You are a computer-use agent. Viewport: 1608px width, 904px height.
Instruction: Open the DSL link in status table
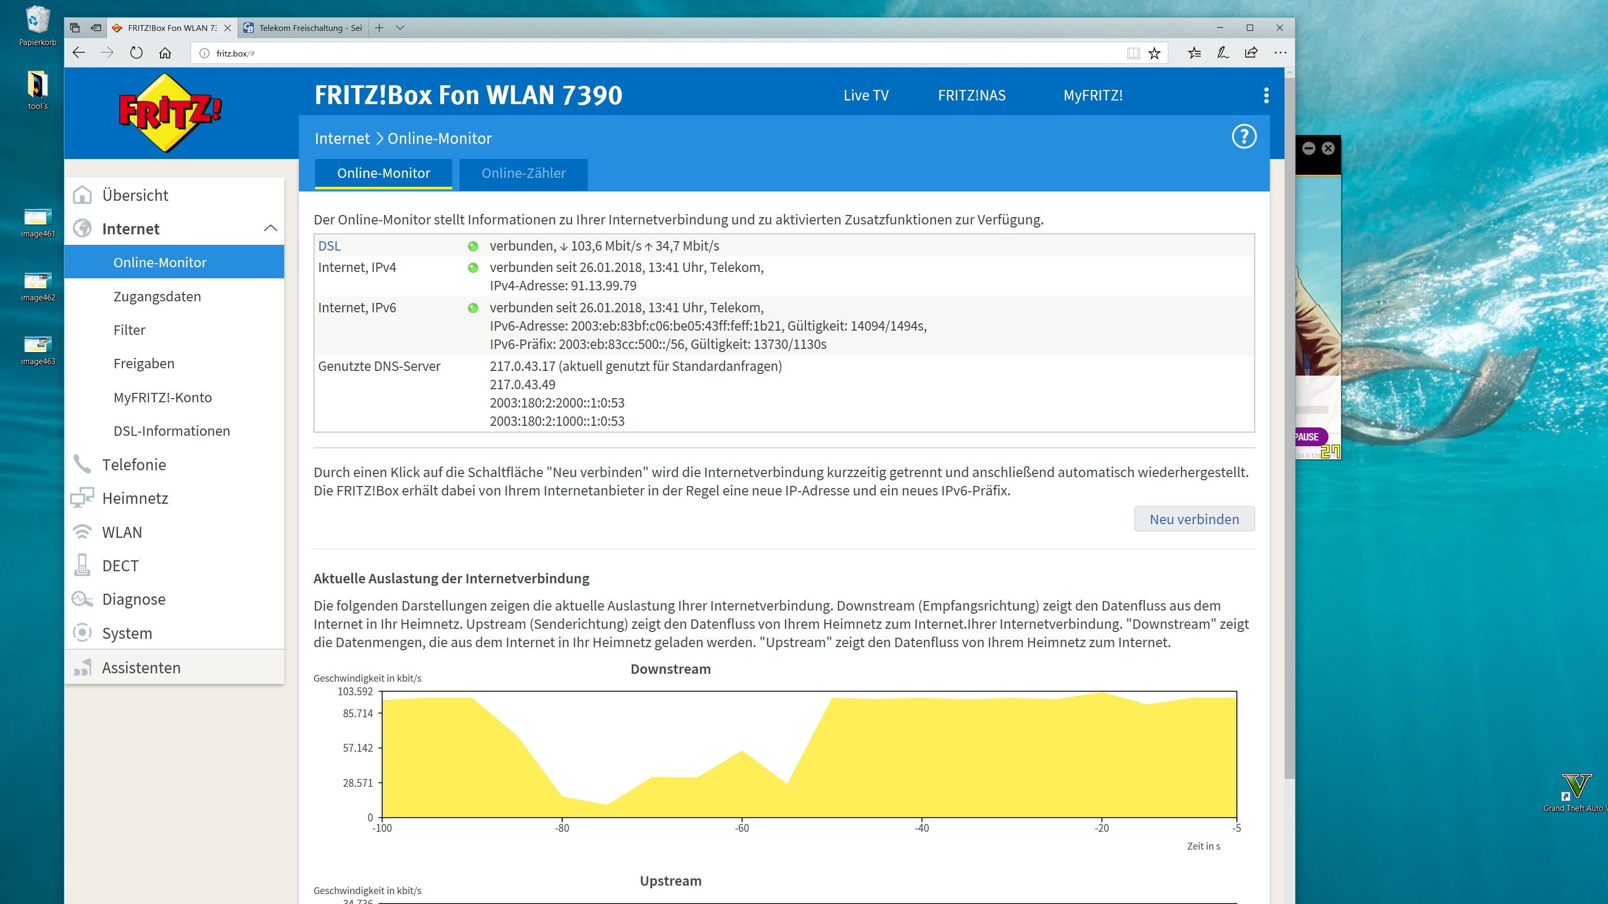click(x=329, y=246)
